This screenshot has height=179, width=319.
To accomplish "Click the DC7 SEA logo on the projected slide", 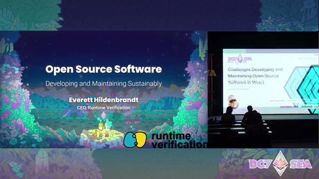I will (x=240, y=59).
